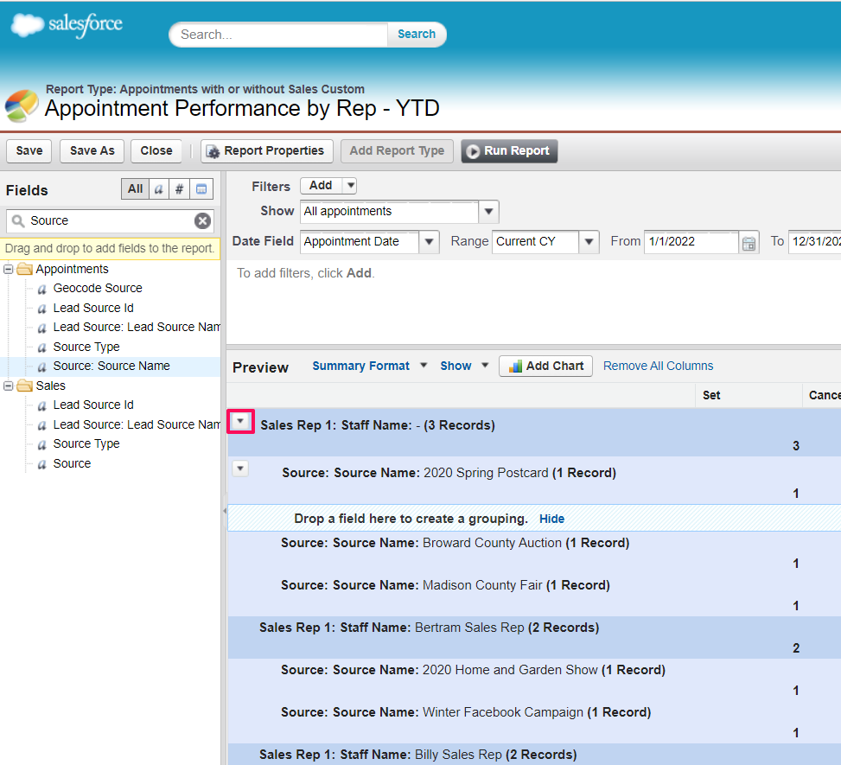Select Lead Source Name field under Appointments
The height and width of the screenshot is (765, 841).
click(137, 328)
